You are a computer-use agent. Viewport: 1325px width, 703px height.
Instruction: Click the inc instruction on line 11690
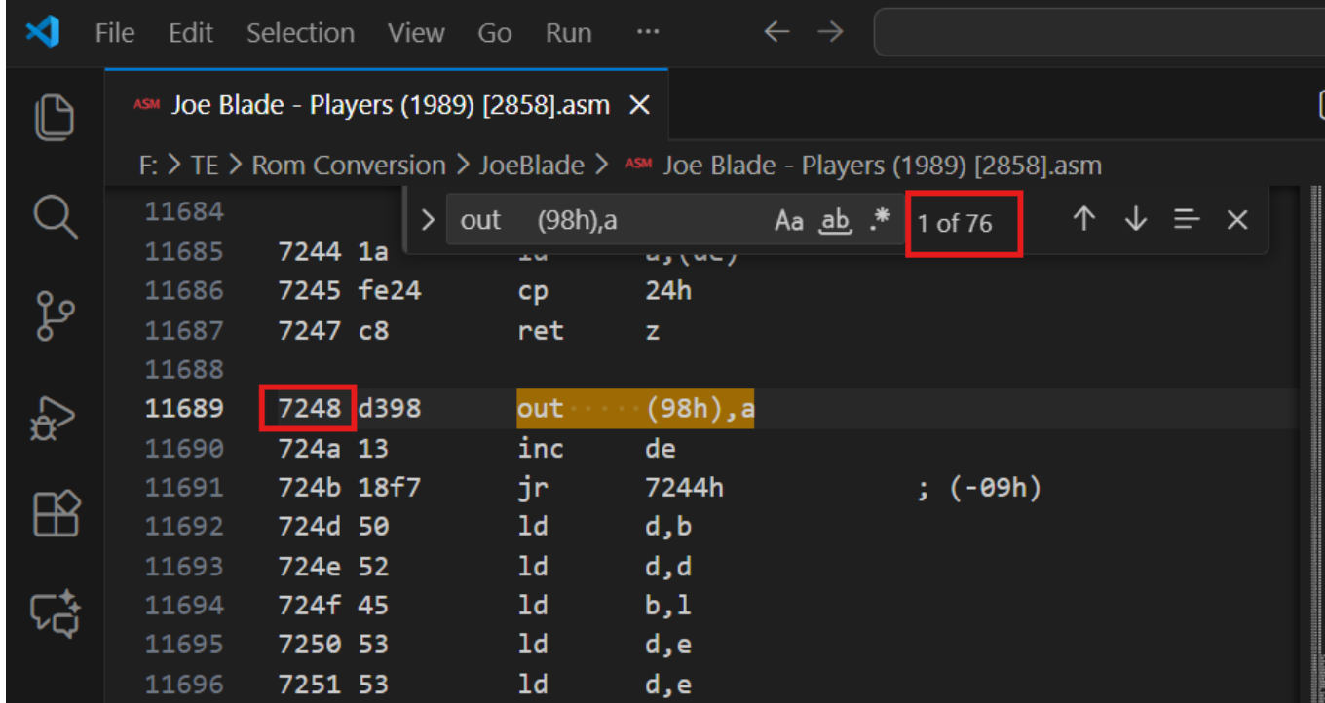pyautogui.click(x=541, y=448)
